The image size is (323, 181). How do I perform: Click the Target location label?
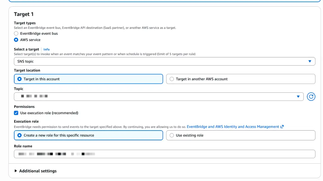pyautogui.click(x=27, y=70)
